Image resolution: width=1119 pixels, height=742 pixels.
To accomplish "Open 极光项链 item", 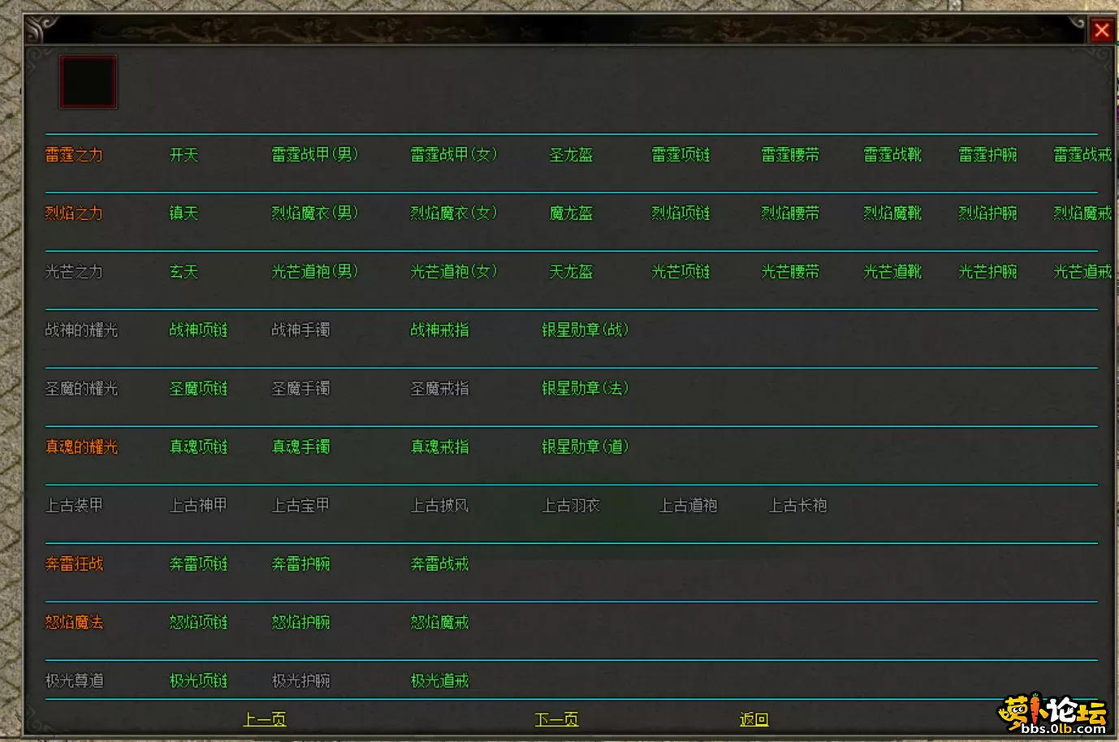I will point(198,680).
